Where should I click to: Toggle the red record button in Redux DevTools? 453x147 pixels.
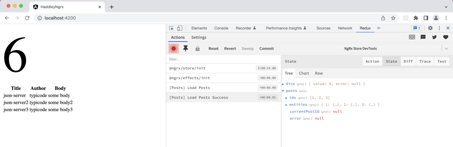click(x=174, y=48)
